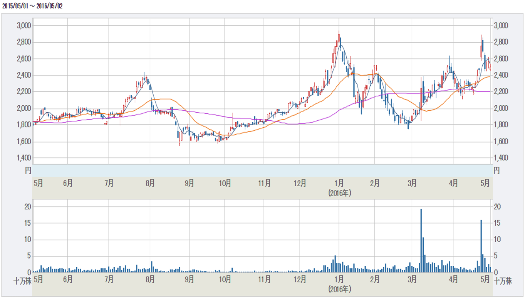Click the 1,800 label on the left price axis
Viewport: 525px width, 297px height.
point(24,125)
